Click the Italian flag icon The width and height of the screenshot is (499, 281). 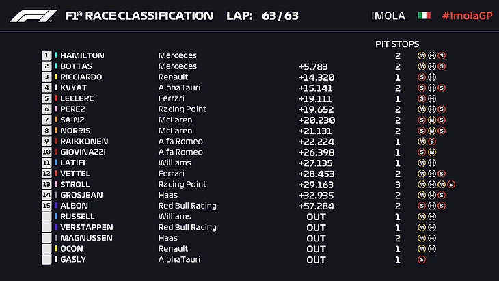(424, 15)
